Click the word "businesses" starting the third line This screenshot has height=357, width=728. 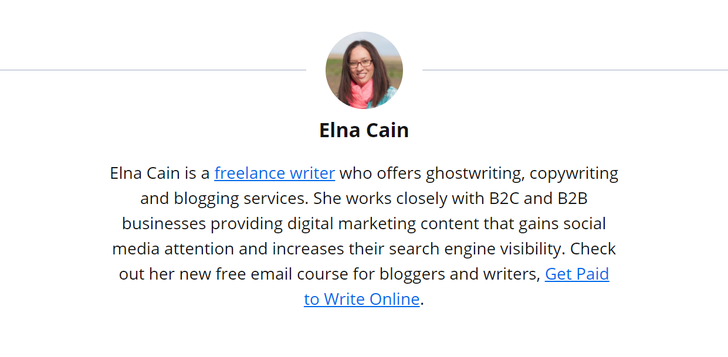click(164, 224)
